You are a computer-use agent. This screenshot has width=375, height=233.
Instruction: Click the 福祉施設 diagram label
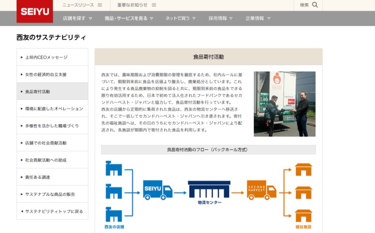304,227
